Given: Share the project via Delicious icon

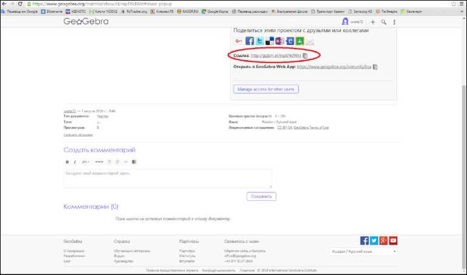Looking at the screenshot, I should pos(269,41).
